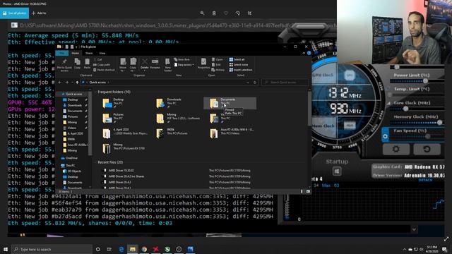Viewport: 452px width, 254px height.
Task: Open the Pictures frequent folder
Action: tap(114, 118)
